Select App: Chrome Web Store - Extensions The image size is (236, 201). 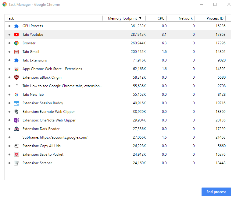tap(52, 69)
